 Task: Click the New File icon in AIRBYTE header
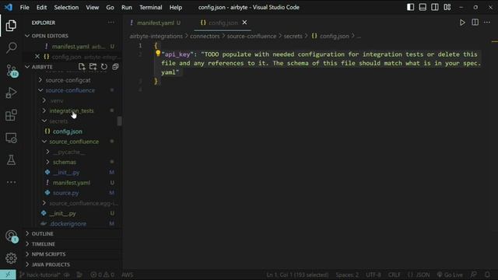pos(82,67)
